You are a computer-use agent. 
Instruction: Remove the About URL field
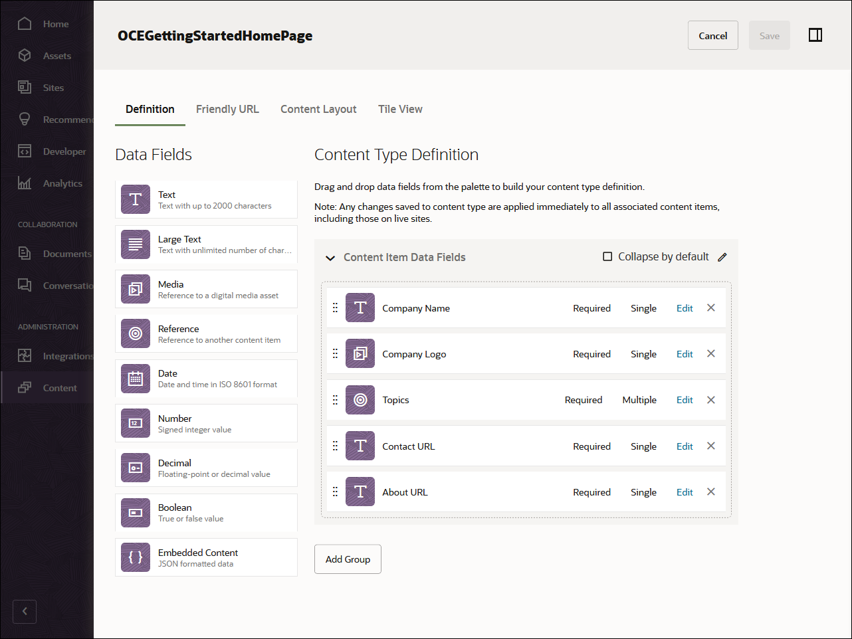point(710,492)
